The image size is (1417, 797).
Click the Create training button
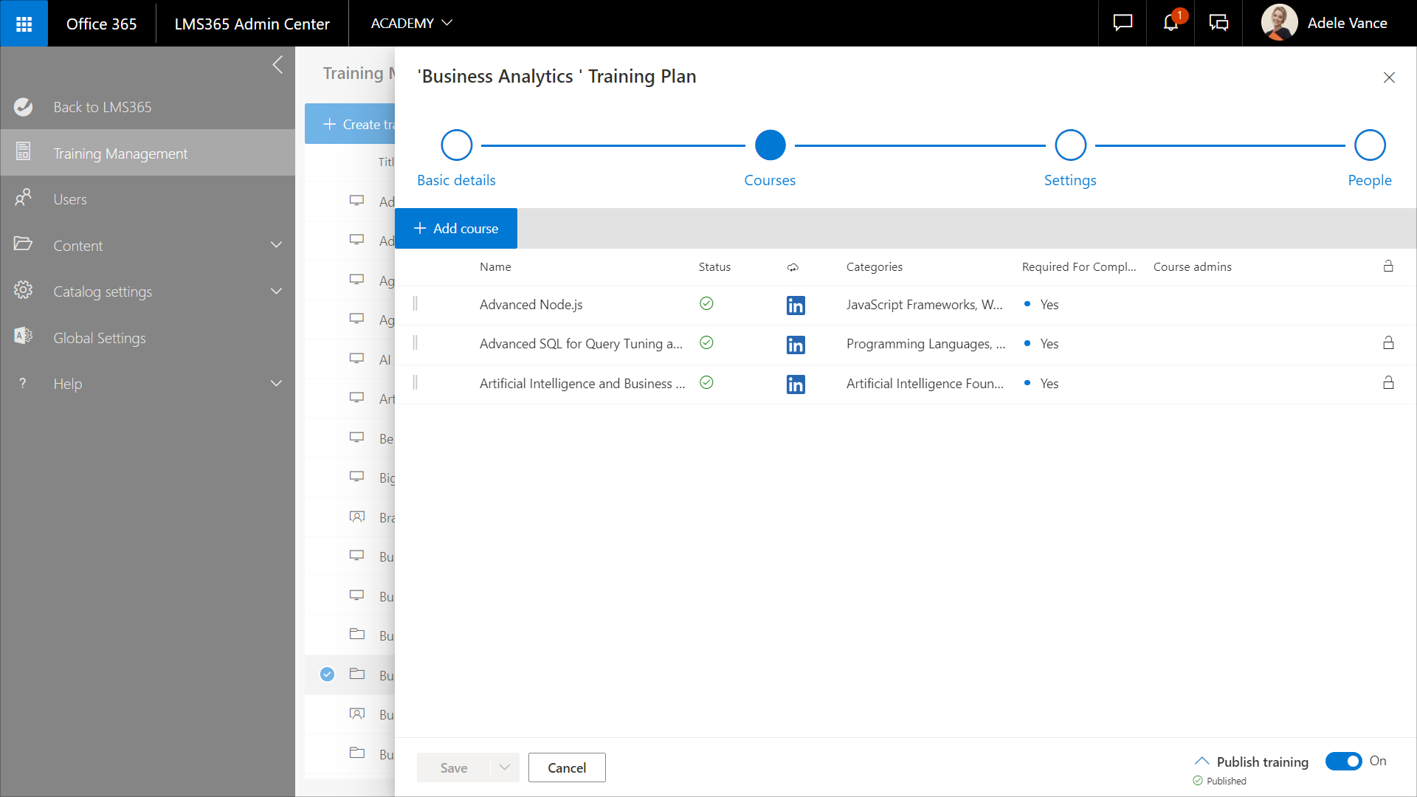[350, 124]
